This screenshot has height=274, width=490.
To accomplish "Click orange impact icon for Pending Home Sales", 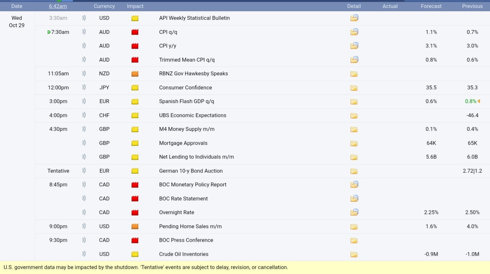I will (x=135, y=226).
